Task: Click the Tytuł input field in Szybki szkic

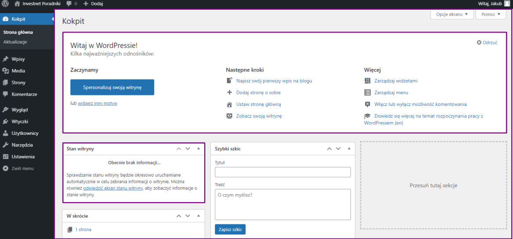Action: point(282,172)
